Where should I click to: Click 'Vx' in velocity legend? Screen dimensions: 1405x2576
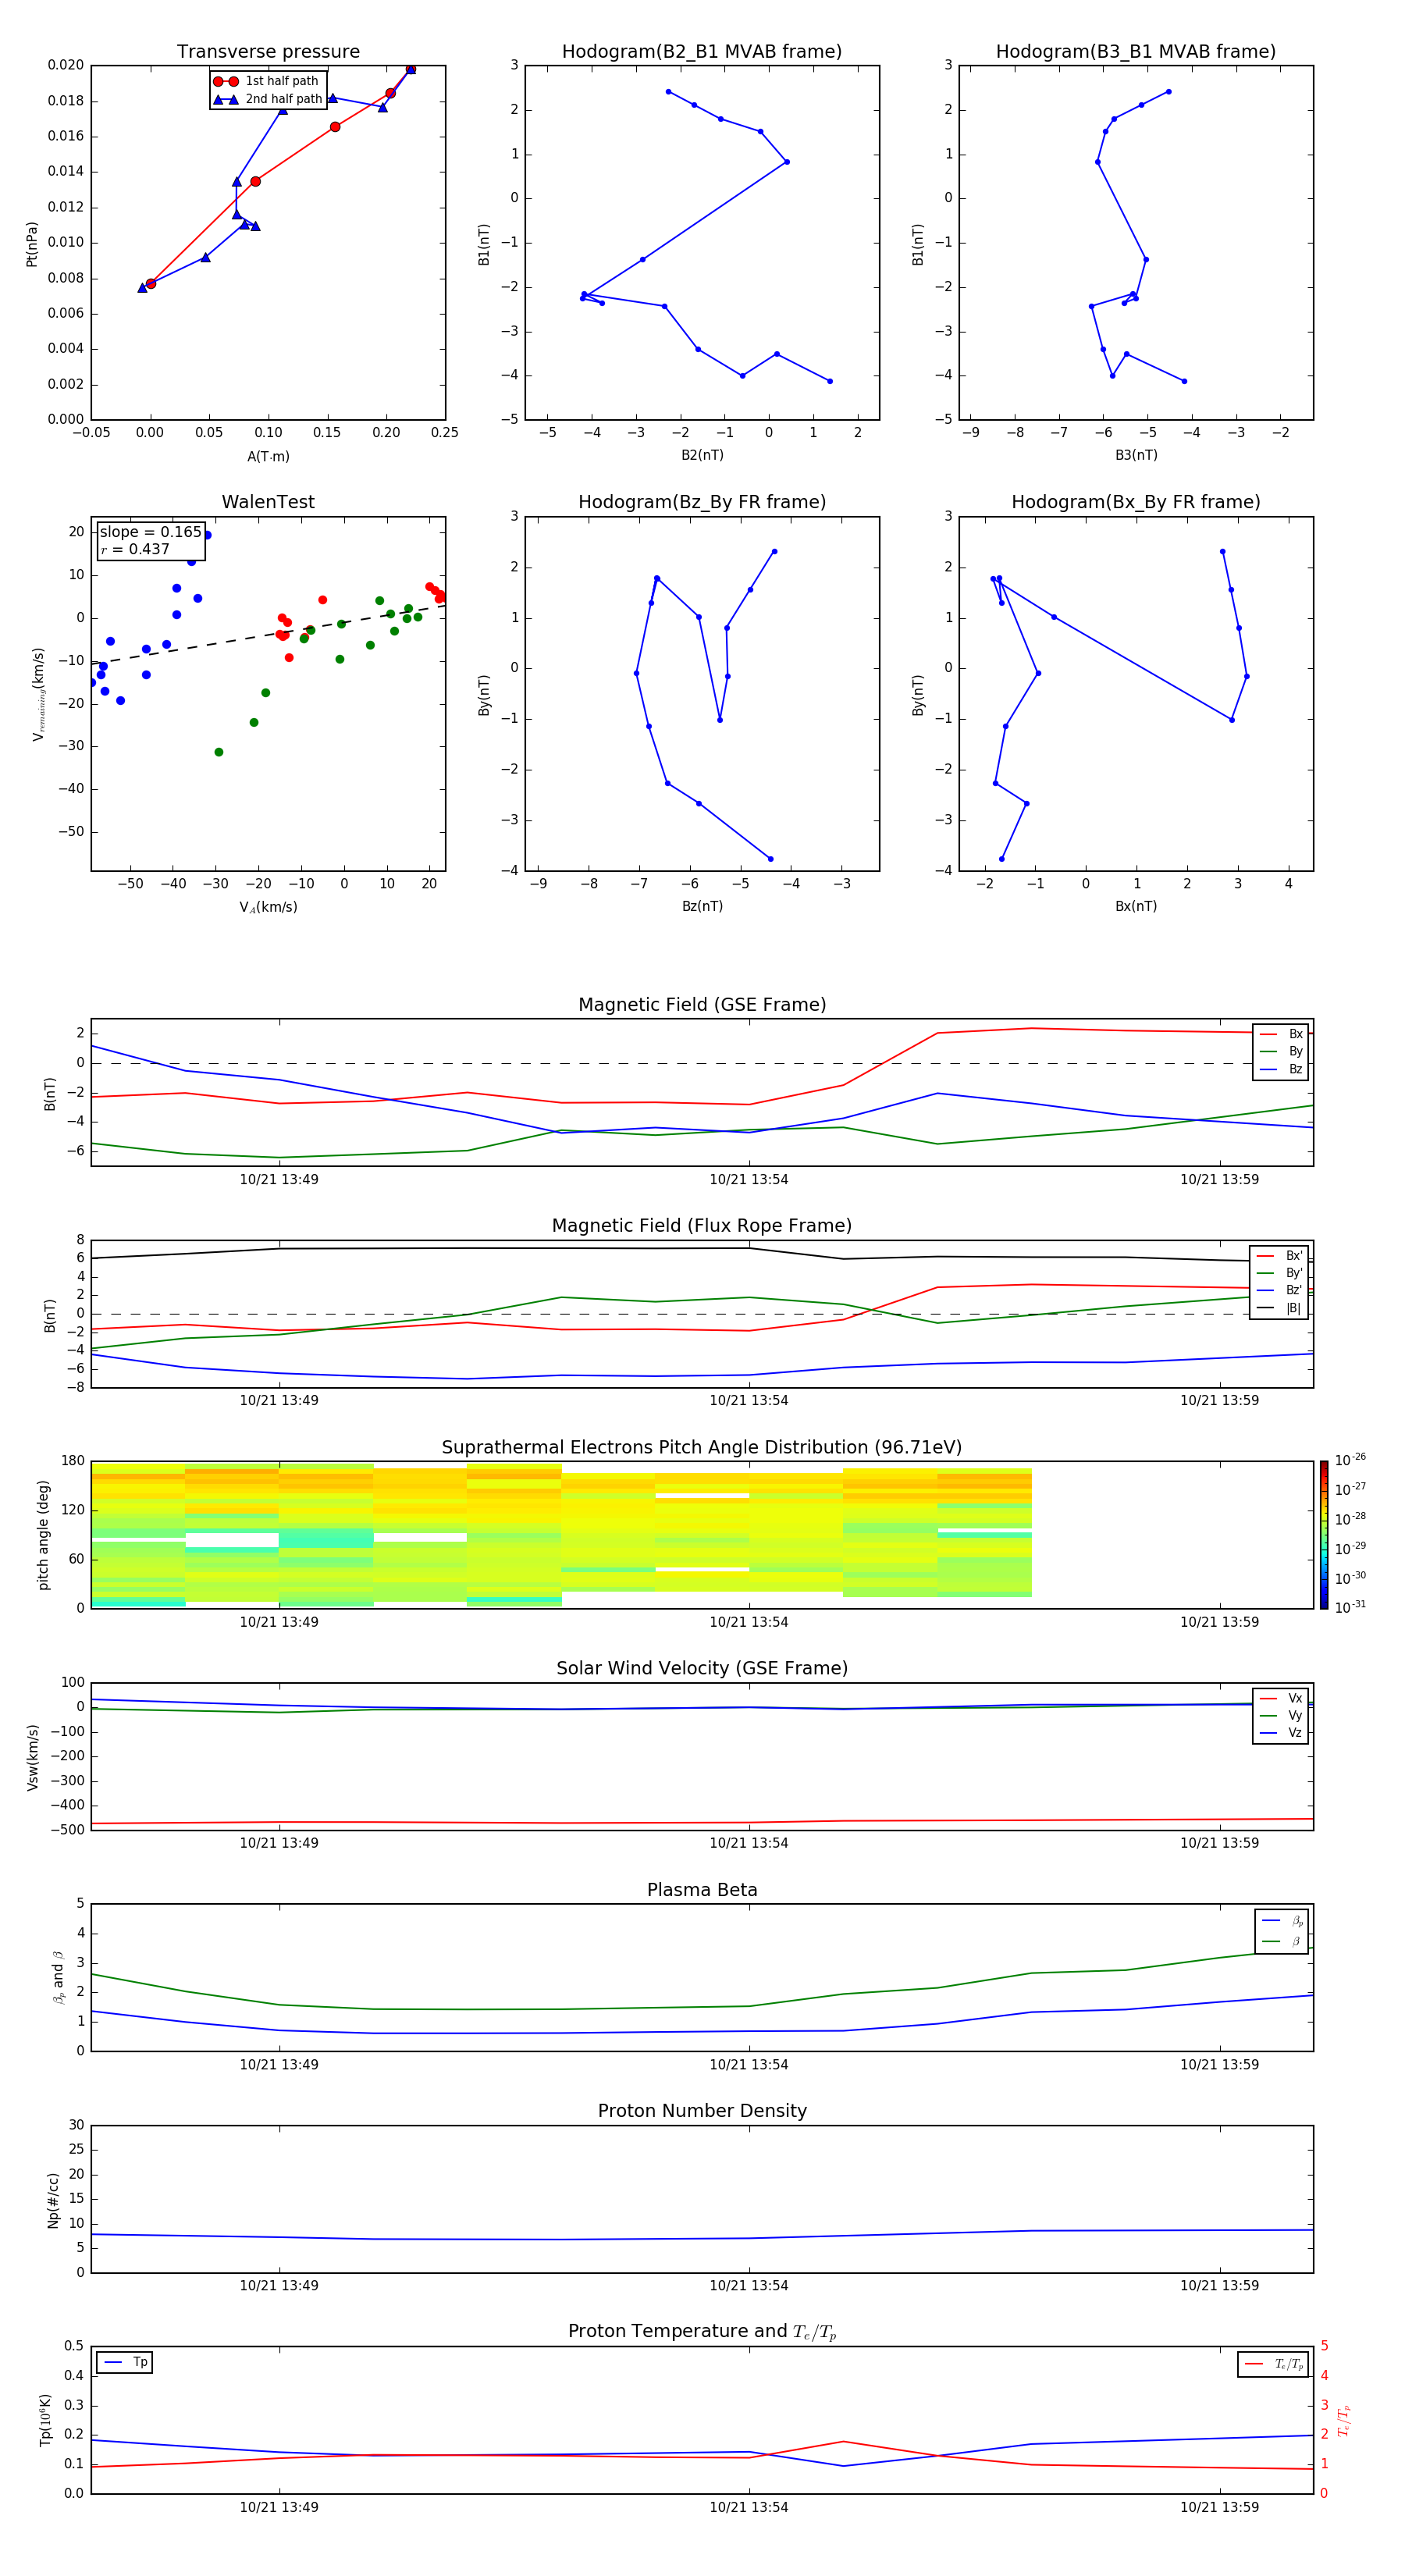tap(1282, 1698)
